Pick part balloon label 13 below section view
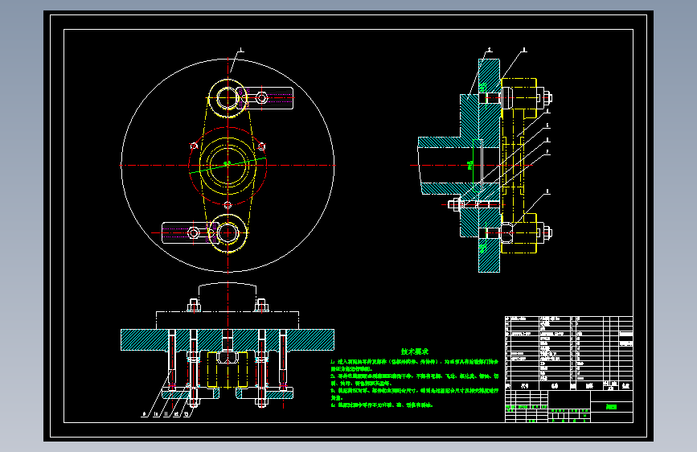 coord(187,414)
